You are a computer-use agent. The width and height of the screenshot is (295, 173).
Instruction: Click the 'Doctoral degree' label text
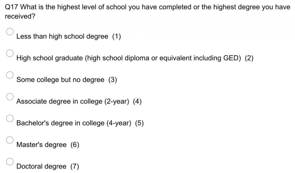tap(41, 166)
